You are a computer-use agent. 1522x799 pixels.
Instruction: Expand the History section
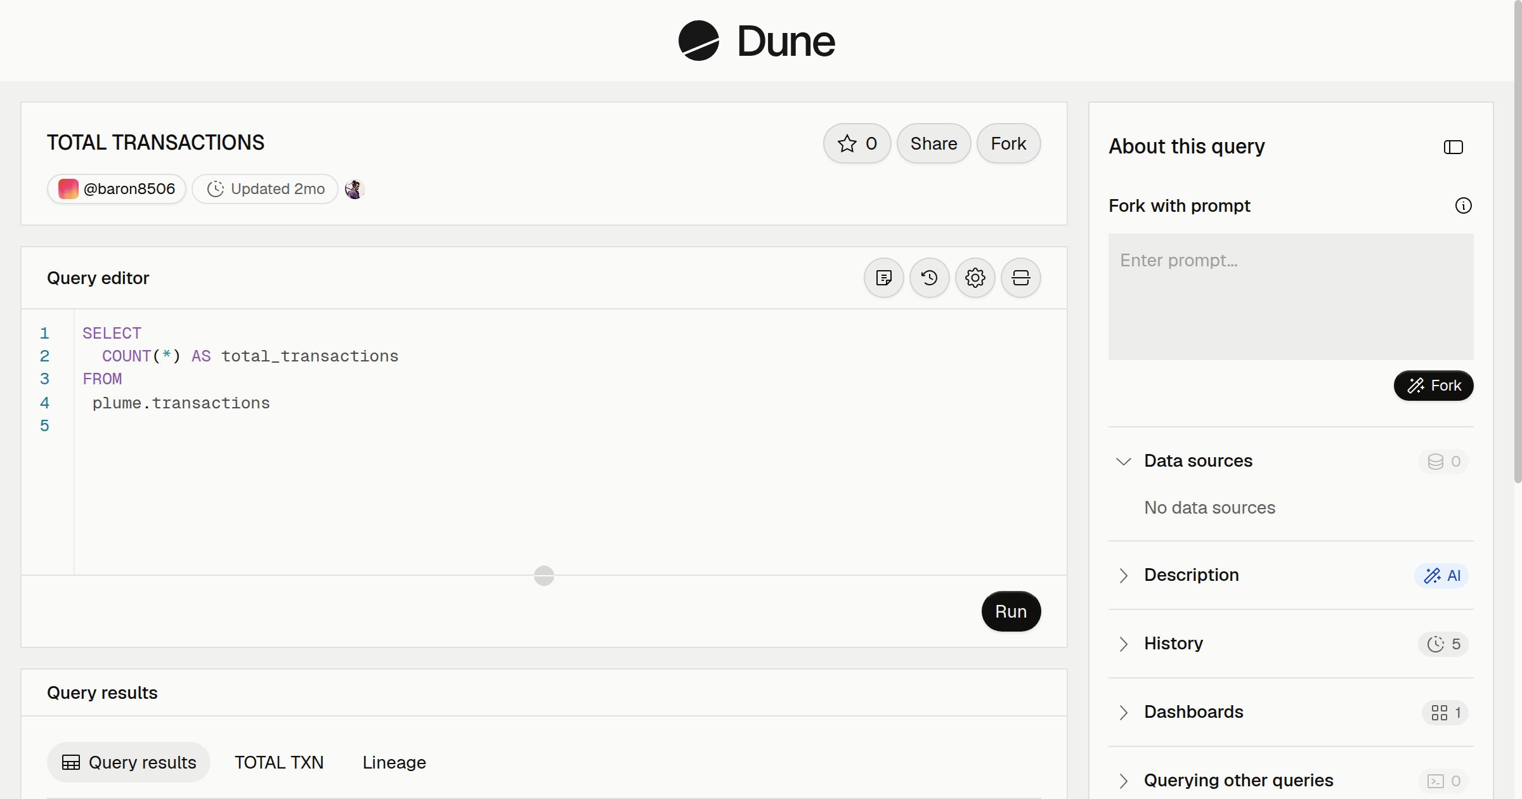1123,644
